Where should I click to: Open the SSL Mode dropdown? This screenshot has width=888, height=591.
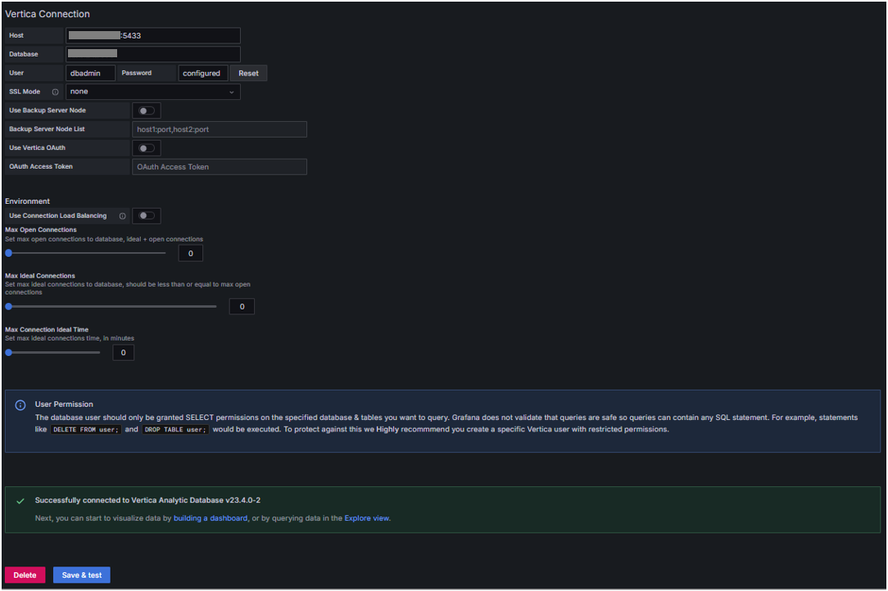pyautogui.click(x=153, y=92)
